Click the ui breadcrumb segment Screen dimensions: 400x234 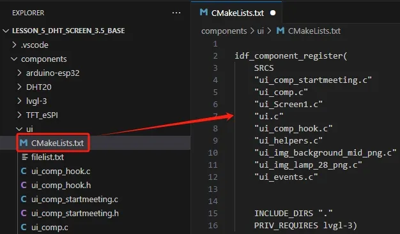pos(260,31)
